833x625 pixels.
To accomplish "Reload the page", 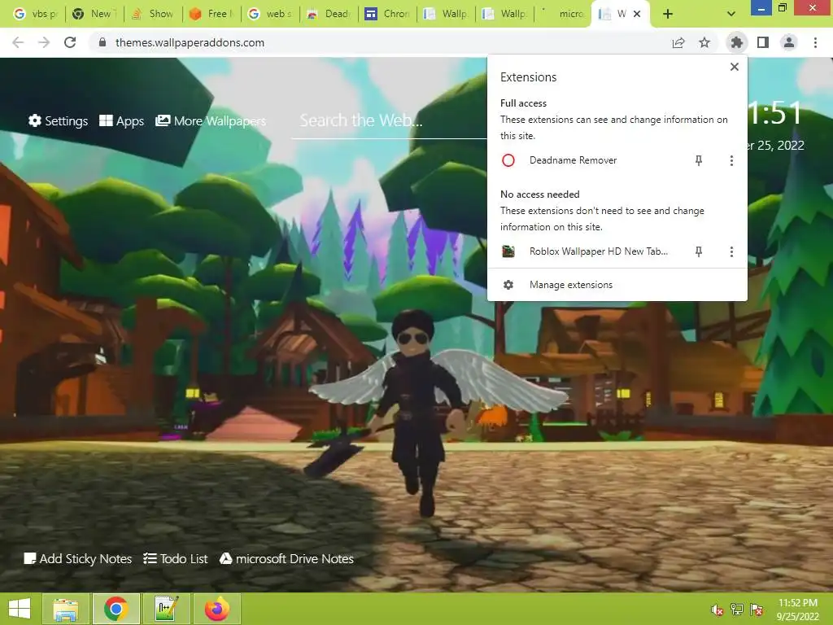I will 70,42.
